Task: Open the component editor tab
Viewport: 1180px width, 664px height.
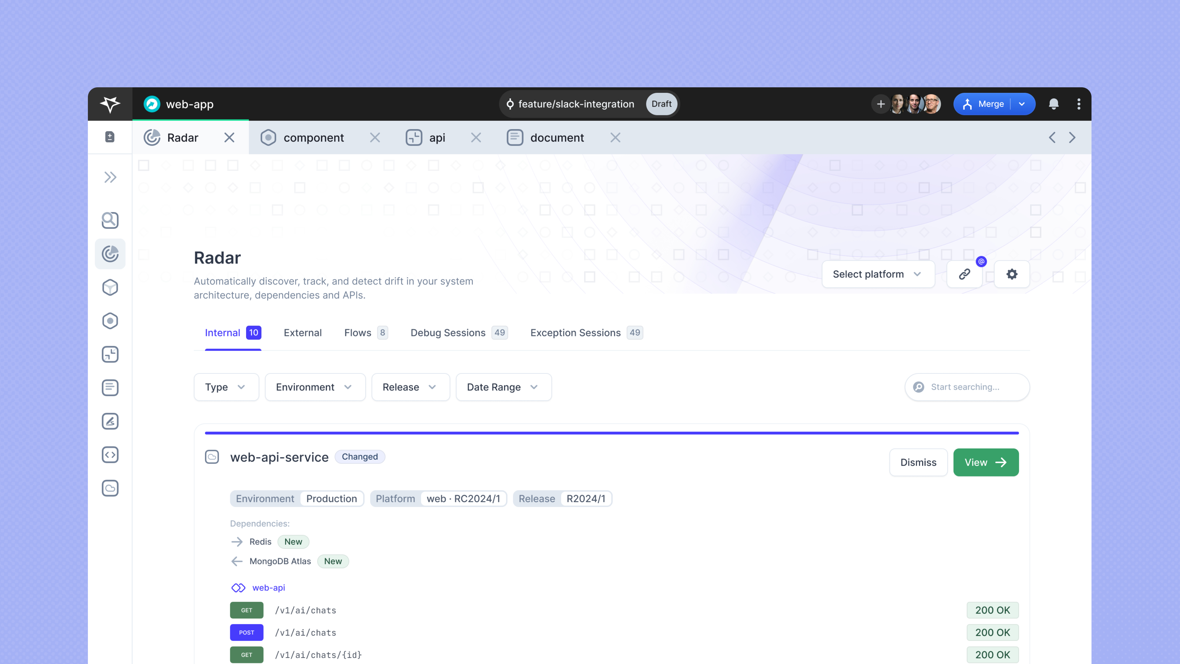Action: pyautogui.click(x=313, y=137)
